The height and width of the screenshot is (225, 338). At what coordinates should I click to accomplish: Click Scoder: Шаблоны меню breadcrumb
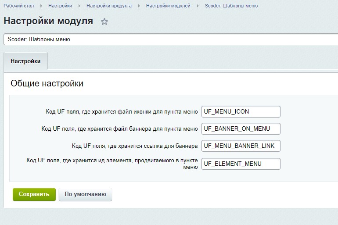[x=231, y=6]
